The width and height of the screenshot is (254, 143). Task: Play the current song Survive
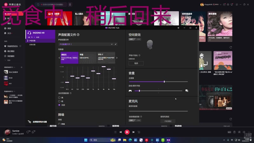(127, 132)
